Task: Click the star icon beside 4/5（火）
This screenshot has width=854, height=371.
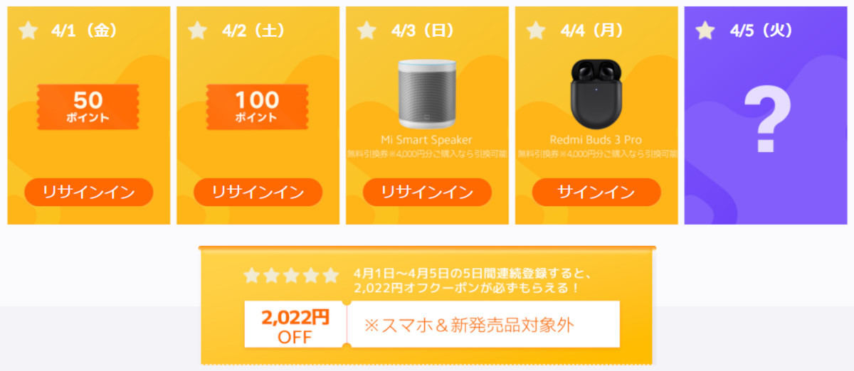Action: [x=705, y=31]
